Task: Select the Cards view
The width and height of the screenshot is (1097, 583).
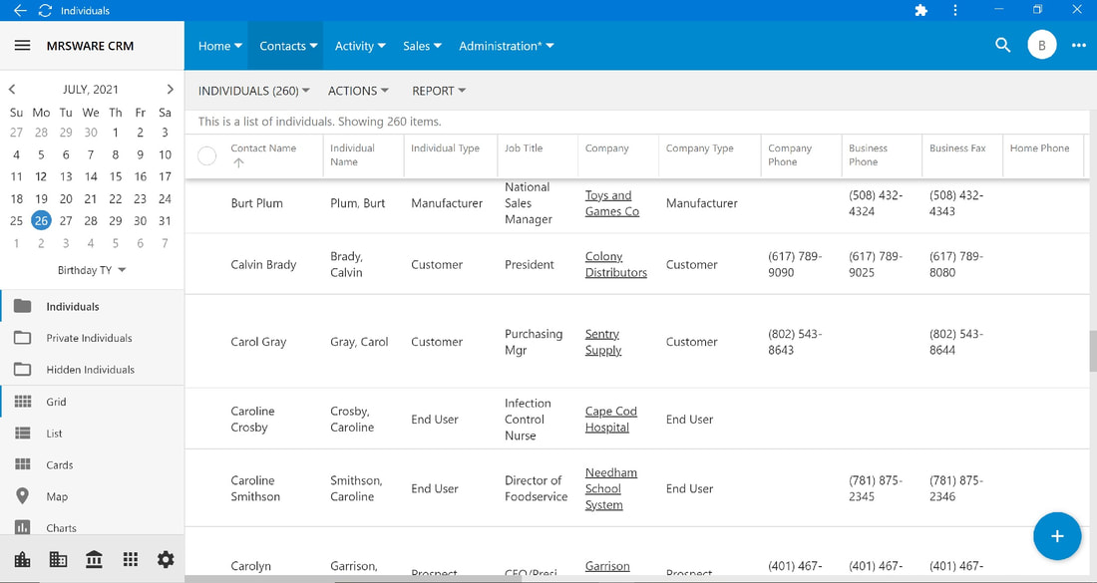Action: click(60, 464)
